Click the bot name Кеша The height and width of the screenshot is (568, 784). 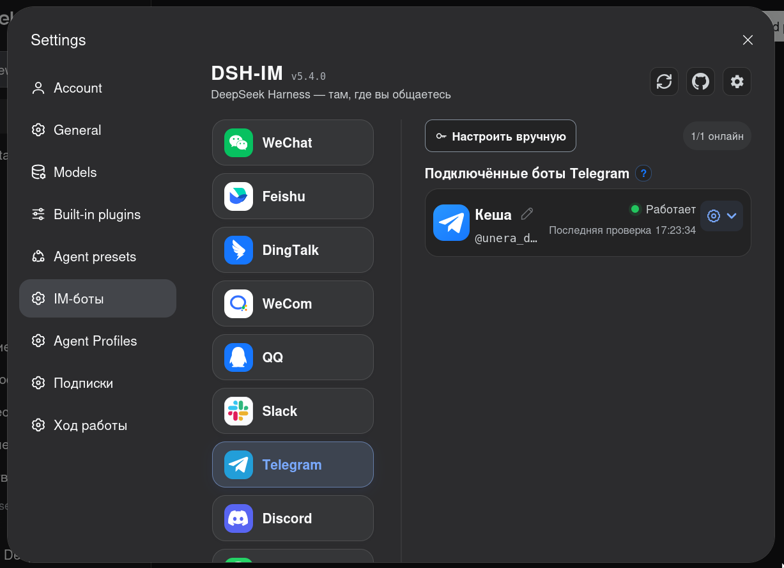(x=493, y=214)
